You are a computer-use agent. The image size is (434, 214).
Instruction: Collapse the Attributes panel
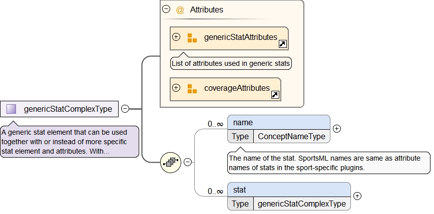(x=167, y=9)
